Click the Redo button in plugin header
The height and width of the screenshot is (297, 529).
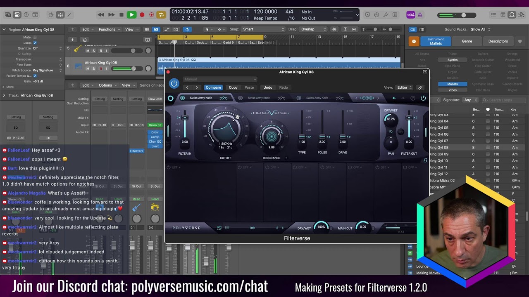coord(284,87)
